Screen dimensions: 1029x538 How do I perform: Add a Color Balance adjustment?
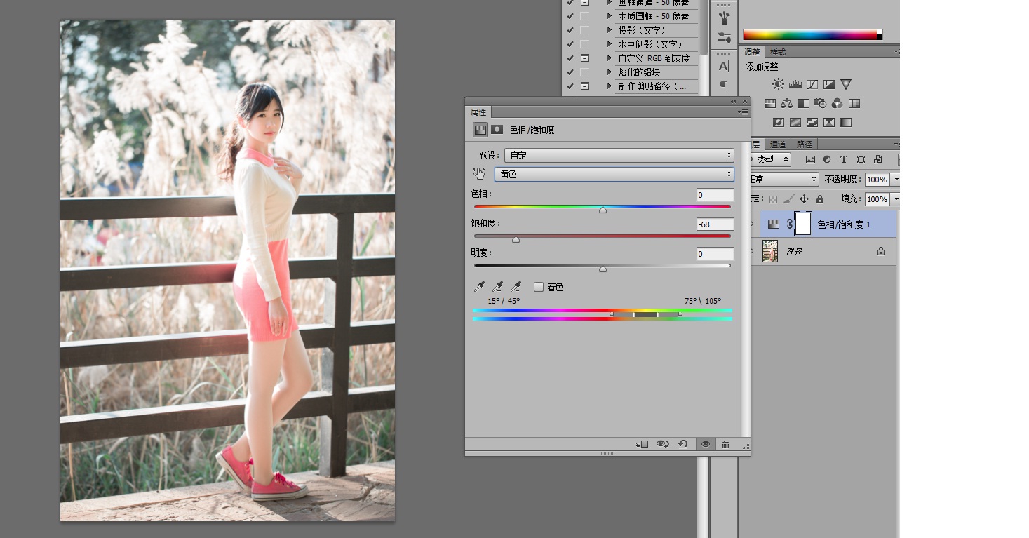pos(786,103)
